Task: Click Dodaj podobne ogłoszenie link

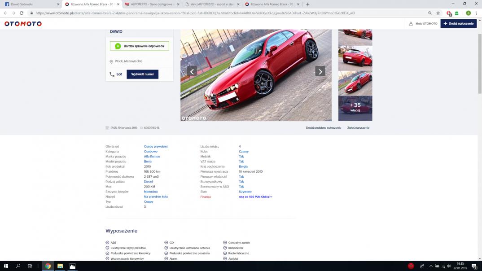Action: pyautogui.click(x=324, y=128)
